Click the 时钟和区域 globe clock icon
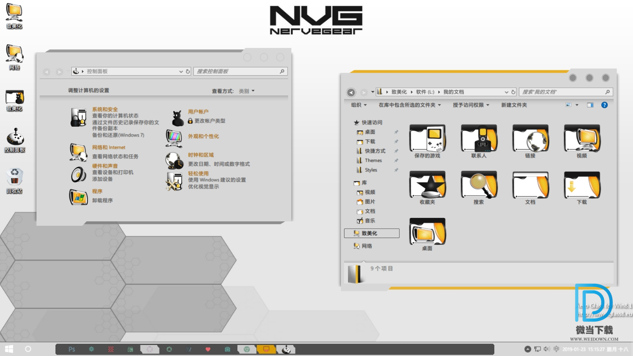633x356 pixels. tap(174, 161)
